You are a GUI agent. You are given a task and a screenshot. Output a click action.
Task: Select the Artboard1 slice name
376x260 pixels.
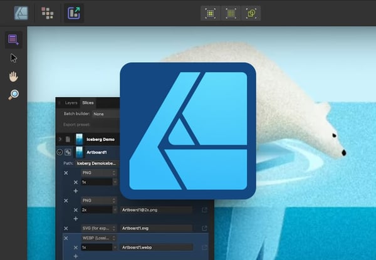point(97,152)
